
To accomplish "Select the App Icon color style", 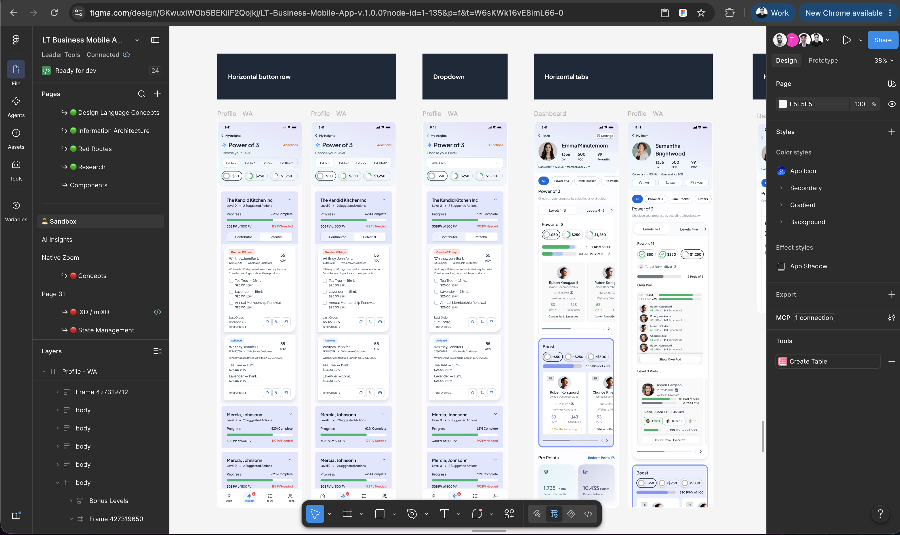I will point(803,171).
